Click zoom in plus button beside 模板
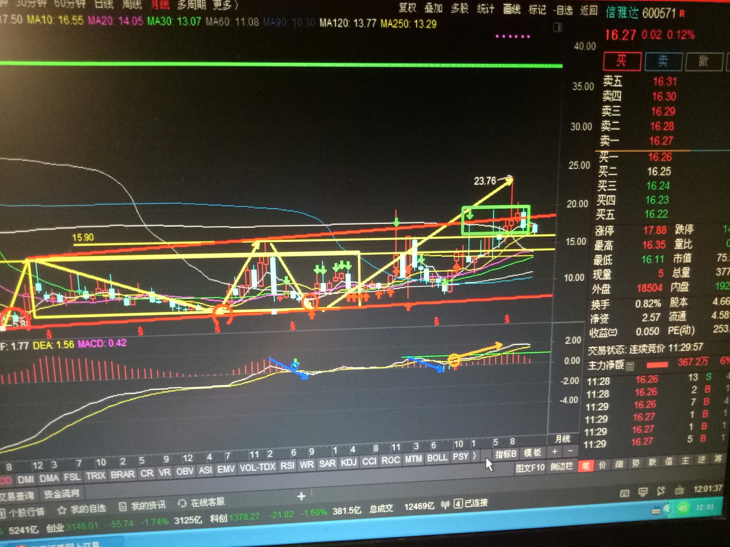The height and width of the screenshot is (547, 730). pos(555,452)
